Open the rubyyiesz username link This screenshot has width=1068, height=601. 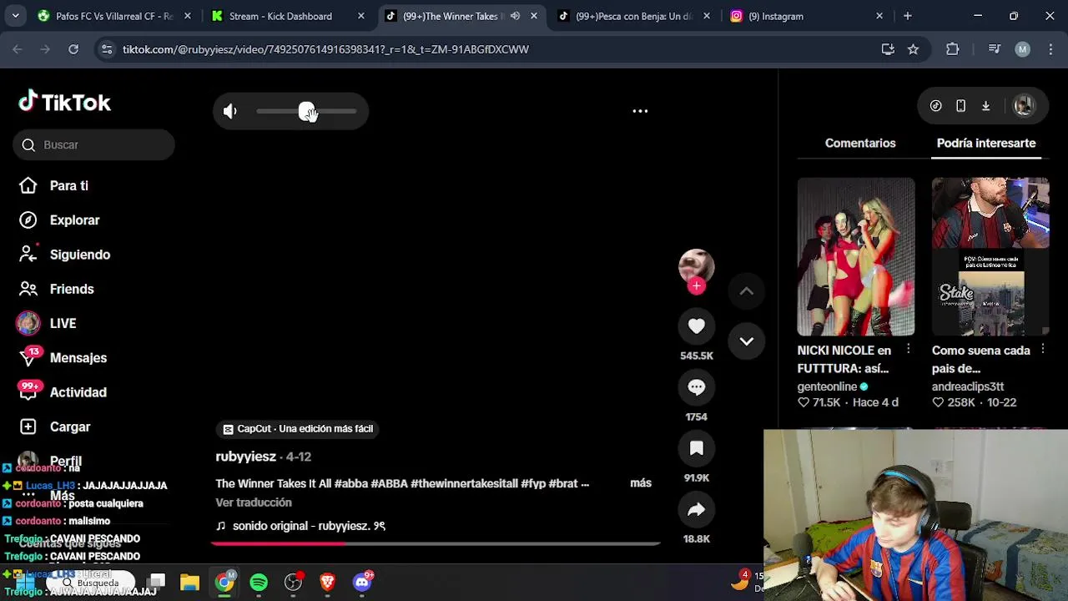(x=245, y=457)
